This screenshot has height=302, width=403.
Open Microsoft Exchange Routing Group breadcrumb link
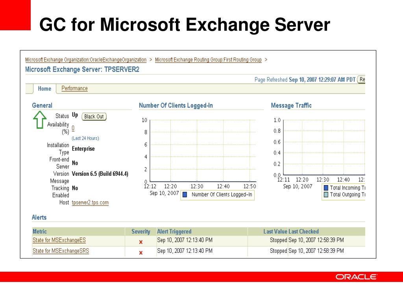coord(208,60)
